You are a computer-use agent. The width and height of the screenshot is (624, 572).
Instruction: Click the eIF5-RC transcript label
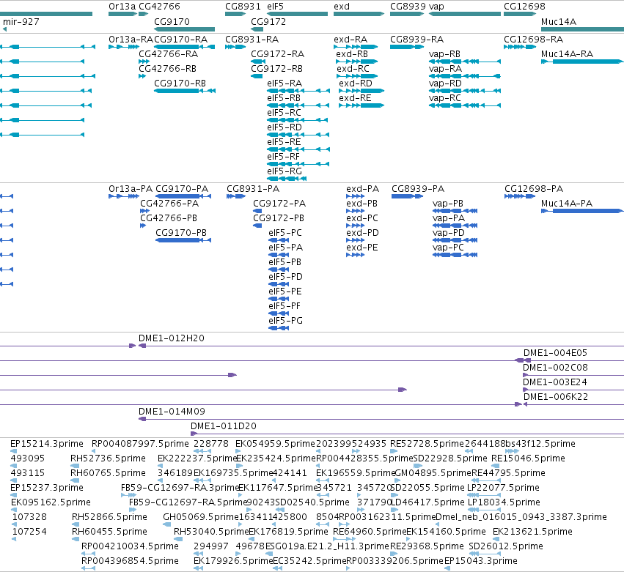[285, 113]
